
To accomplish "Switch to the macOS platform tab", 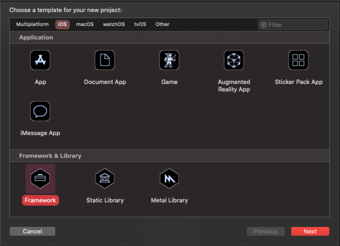I will tap(85, 24).
